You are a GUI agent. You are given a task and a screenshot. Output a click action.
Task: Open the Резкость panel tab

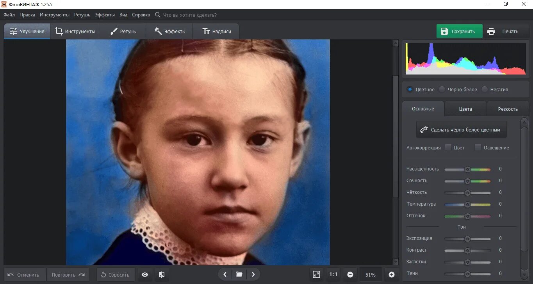point(508,109)
